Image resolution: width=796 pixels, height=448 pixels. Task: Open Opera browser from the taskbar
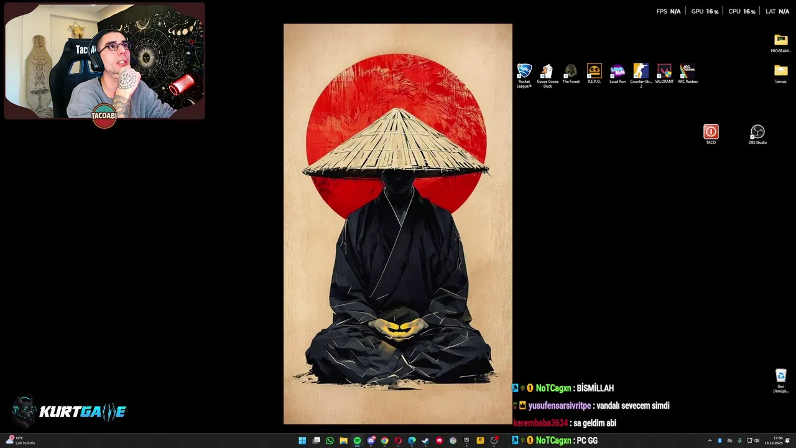click(x=398, y=441)
